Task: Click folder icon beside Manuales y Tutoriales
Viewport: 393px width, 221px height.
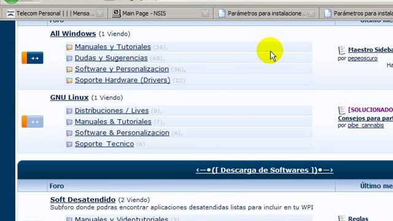Action: click(69, 47)
